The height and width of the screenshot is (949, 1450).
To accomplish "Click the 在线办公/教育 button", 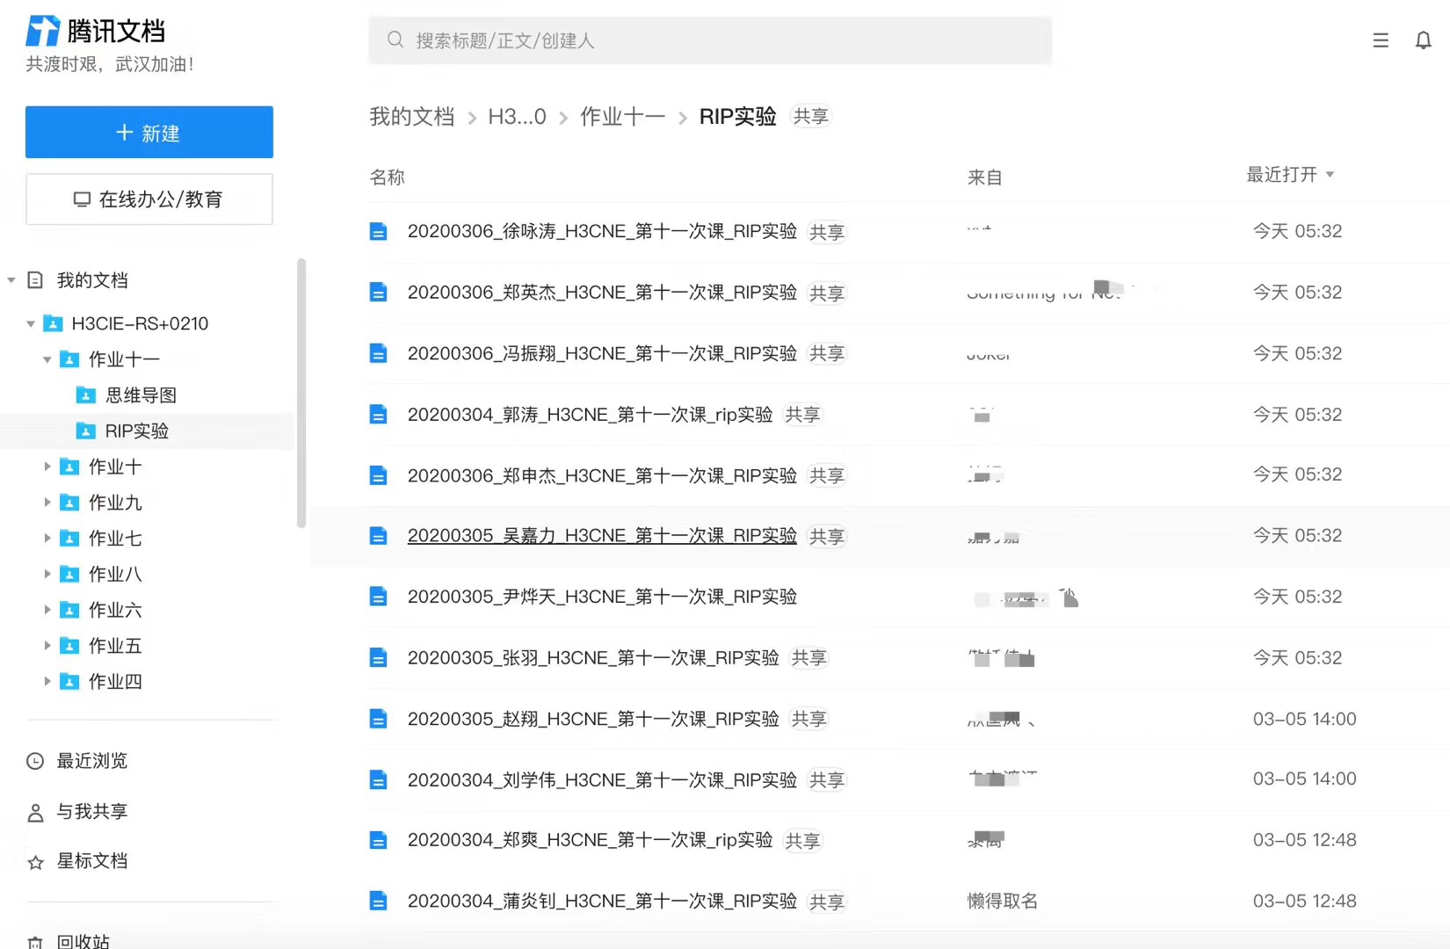I will click(x=149, y=199).
